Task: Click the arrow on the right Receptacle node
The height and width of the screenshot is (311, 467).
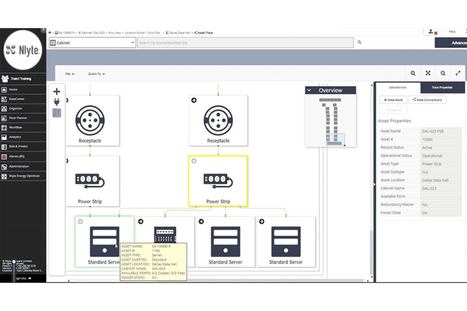Action: [194, 100]
